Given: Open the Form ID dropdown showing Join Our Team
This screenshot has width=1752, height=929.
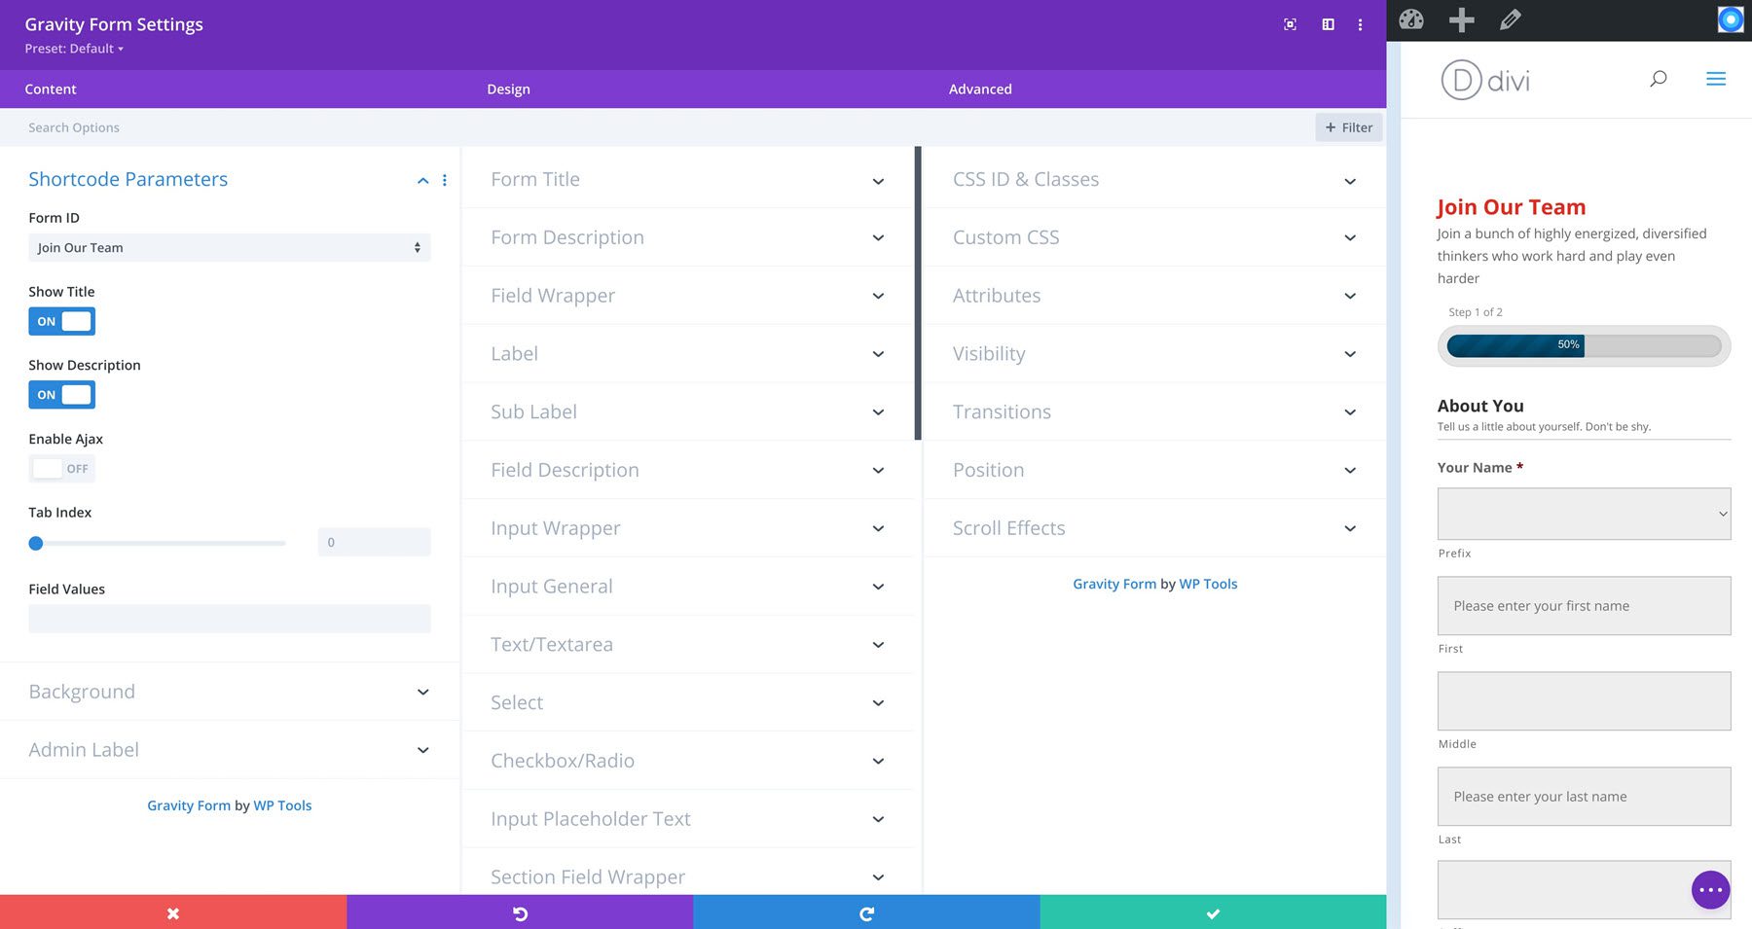Looking at the screenshot, I should point(229,247).
